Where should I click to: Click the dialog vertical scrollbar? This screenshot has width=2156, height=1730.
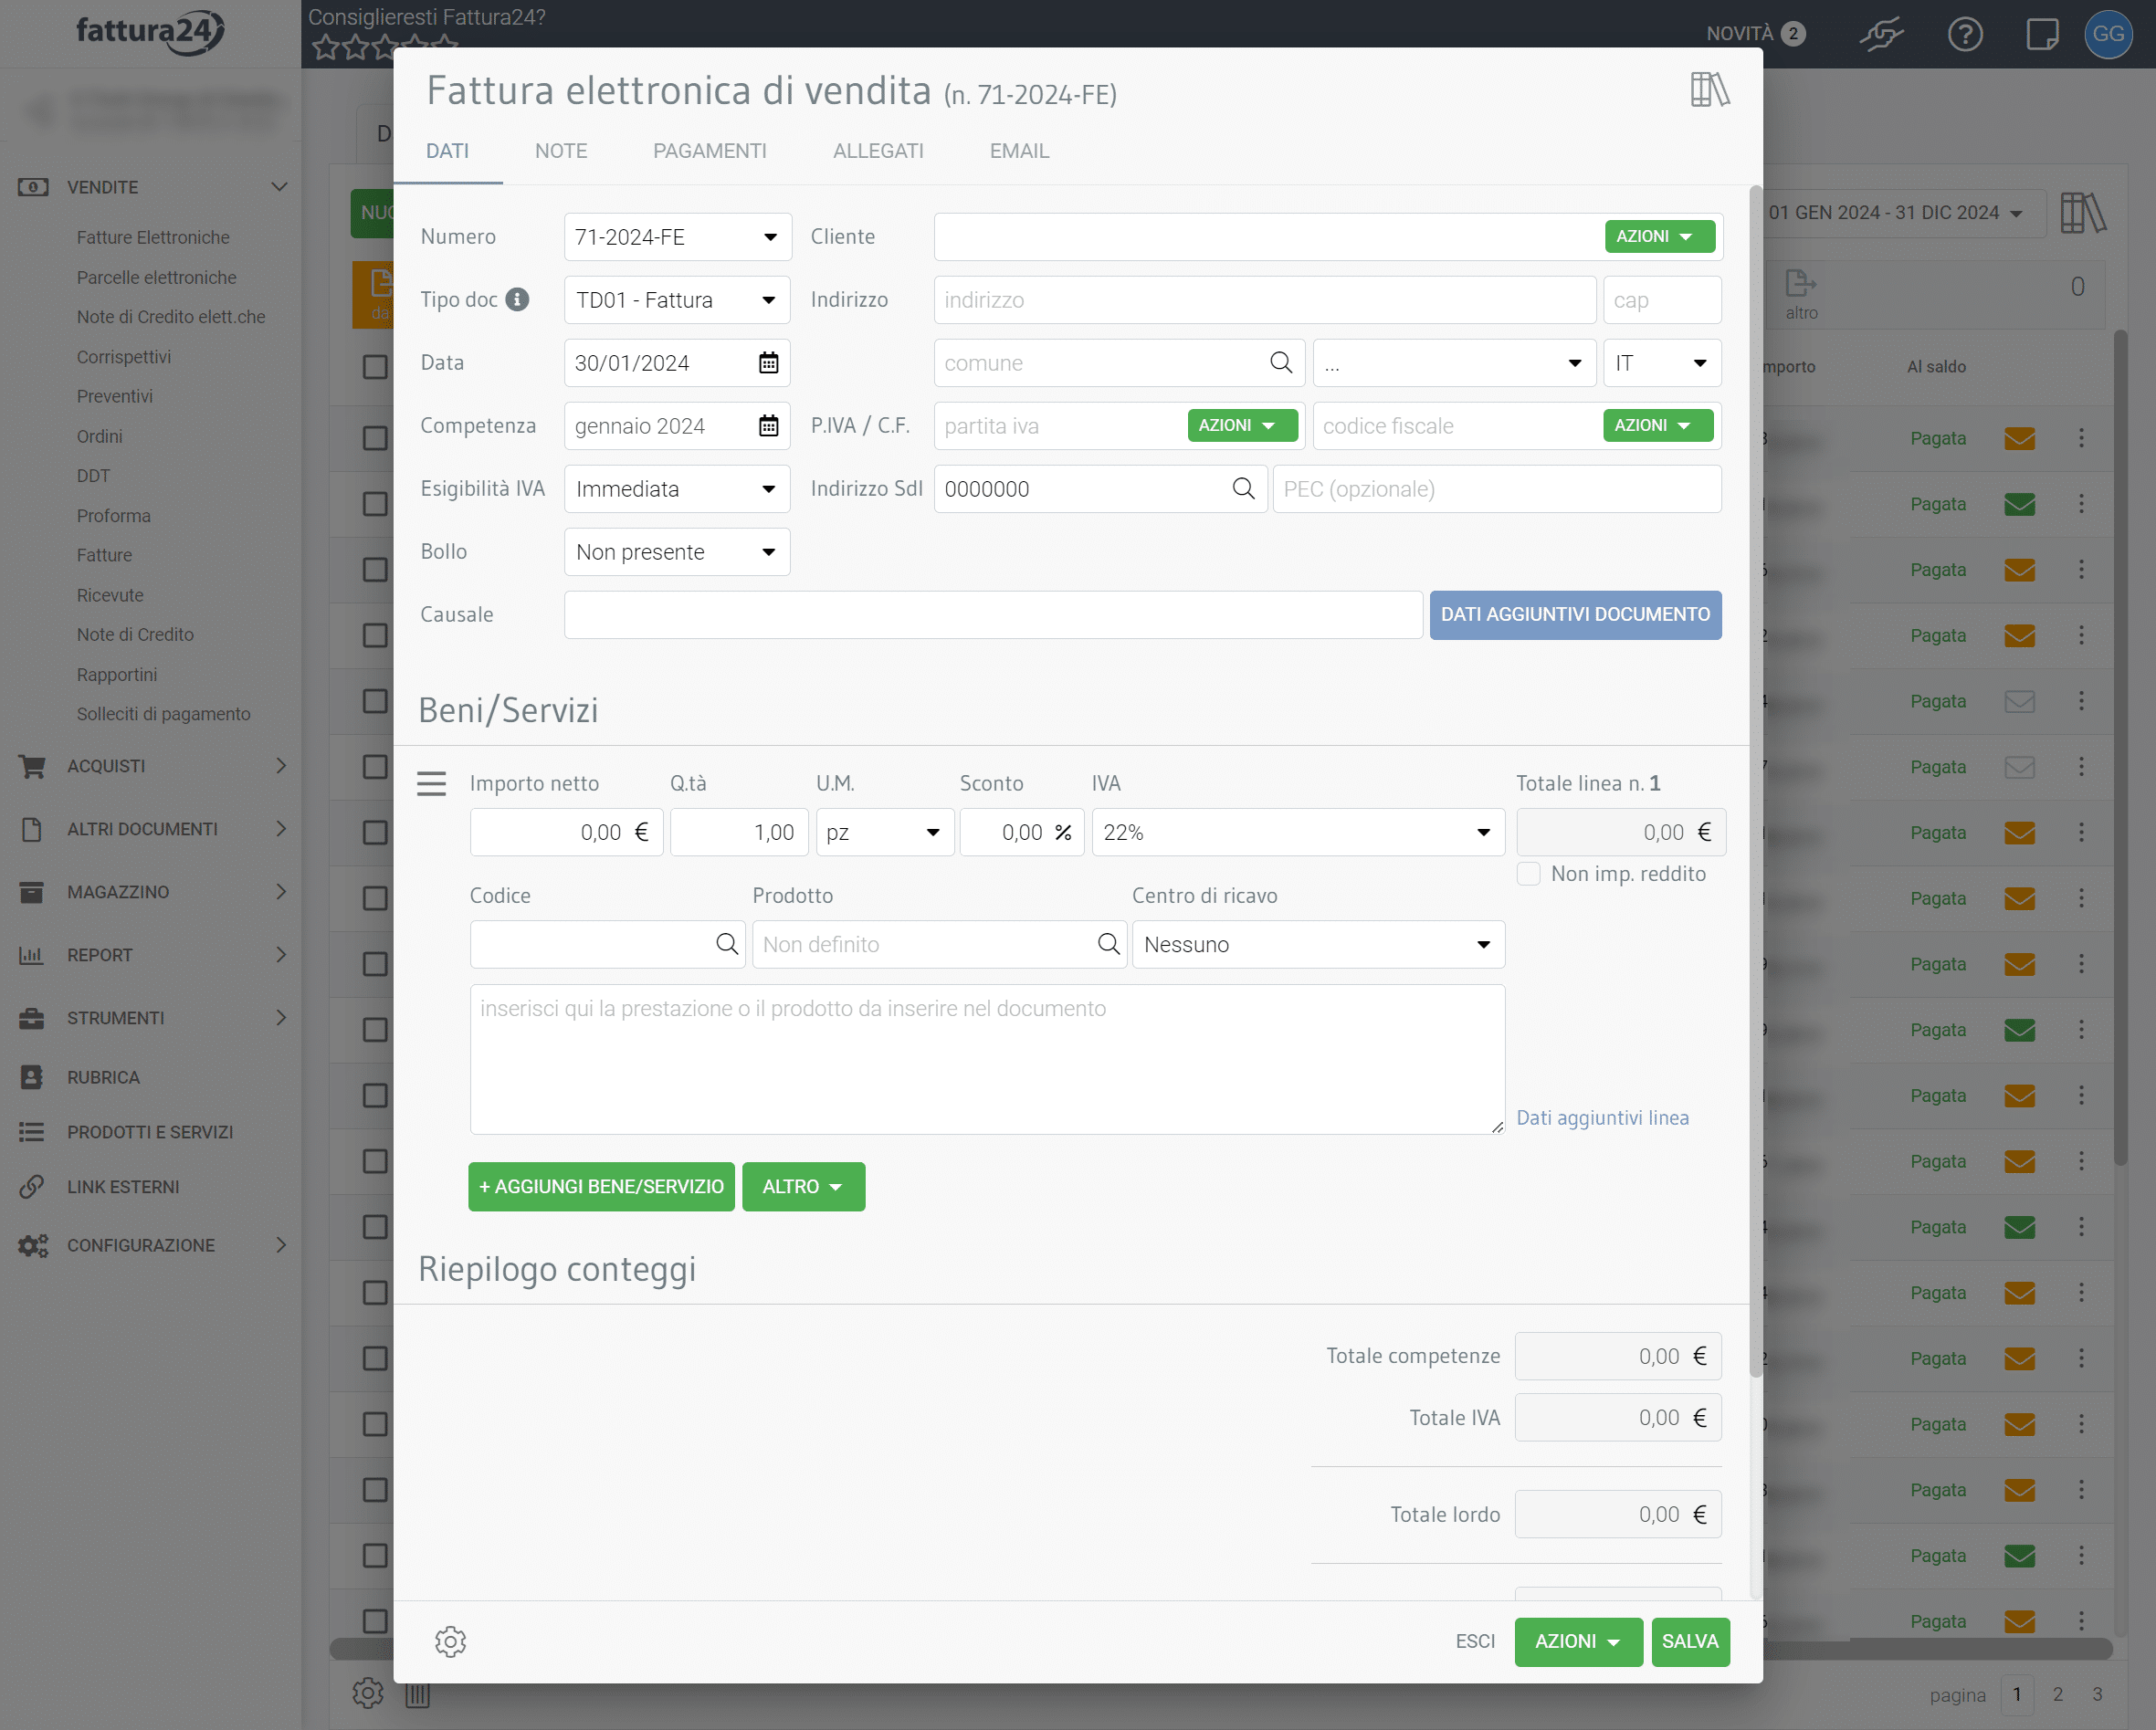[x=1755, y=780]
